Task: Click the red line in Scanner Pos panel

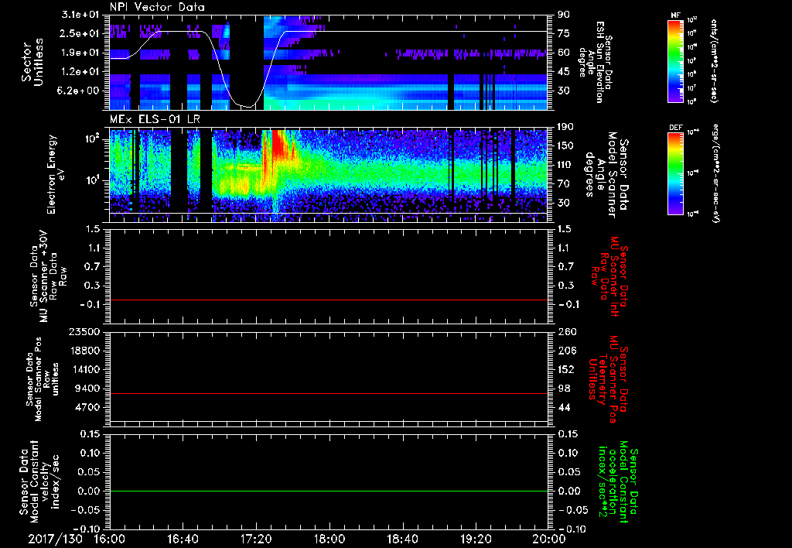Action: coord(329,393)
